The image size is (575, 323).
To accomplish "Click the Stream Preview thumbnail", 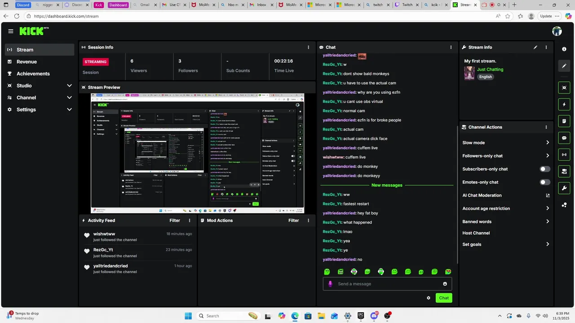I will tap(198, 153).
